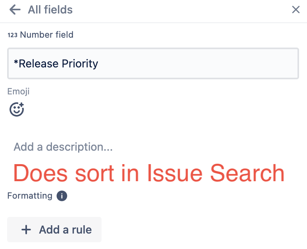The width and height of the screenshot is (307, 249).
Task: Select the word Priority in name field
Action: pyautogui.click(x=80, y=64)
